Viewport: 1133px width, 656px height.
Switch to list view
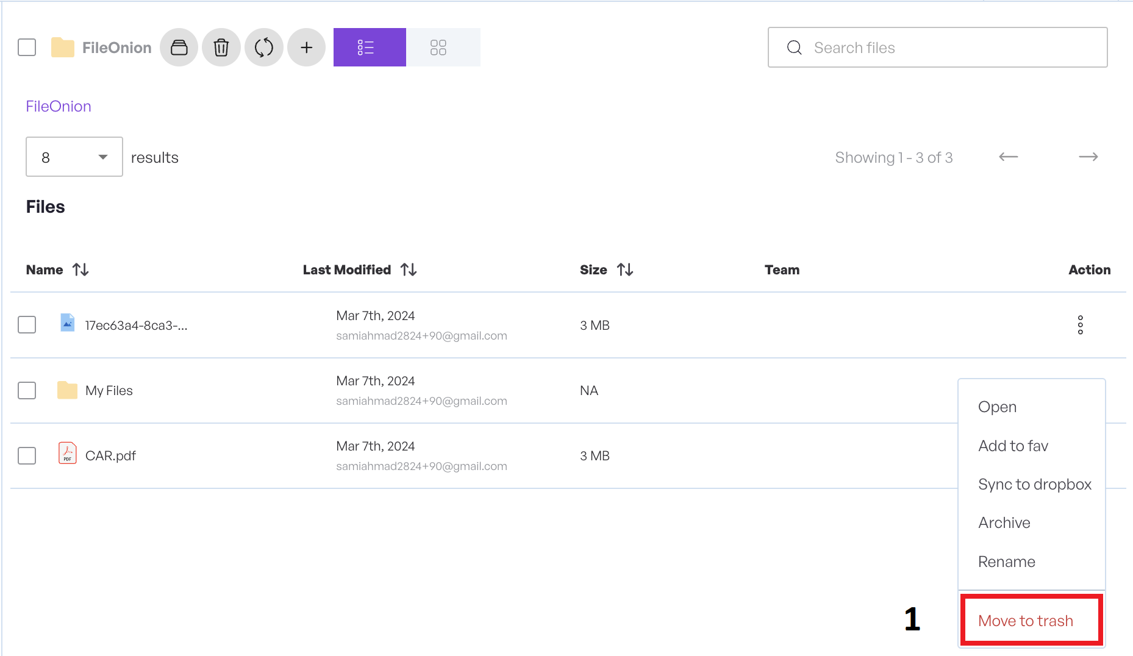[369, 48]
